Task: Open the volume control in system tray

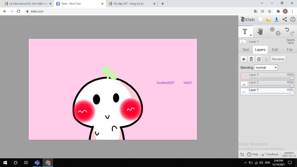Action: 261,163
